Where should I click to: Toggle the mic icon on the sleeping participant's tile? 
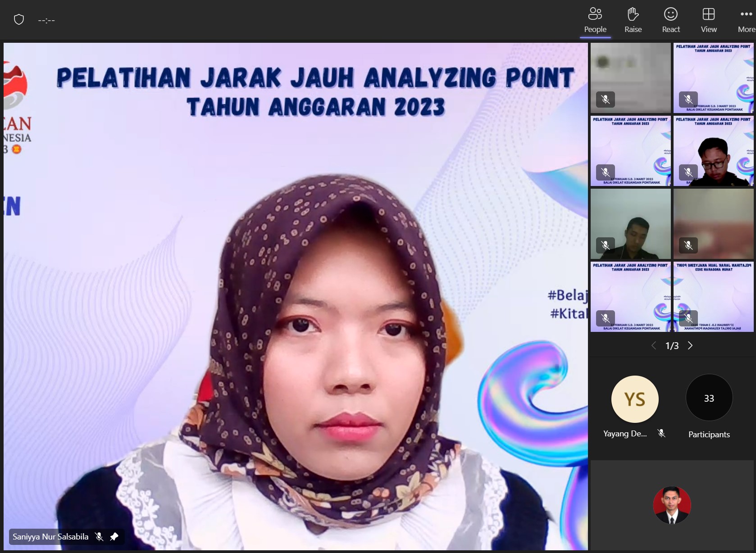605,245
